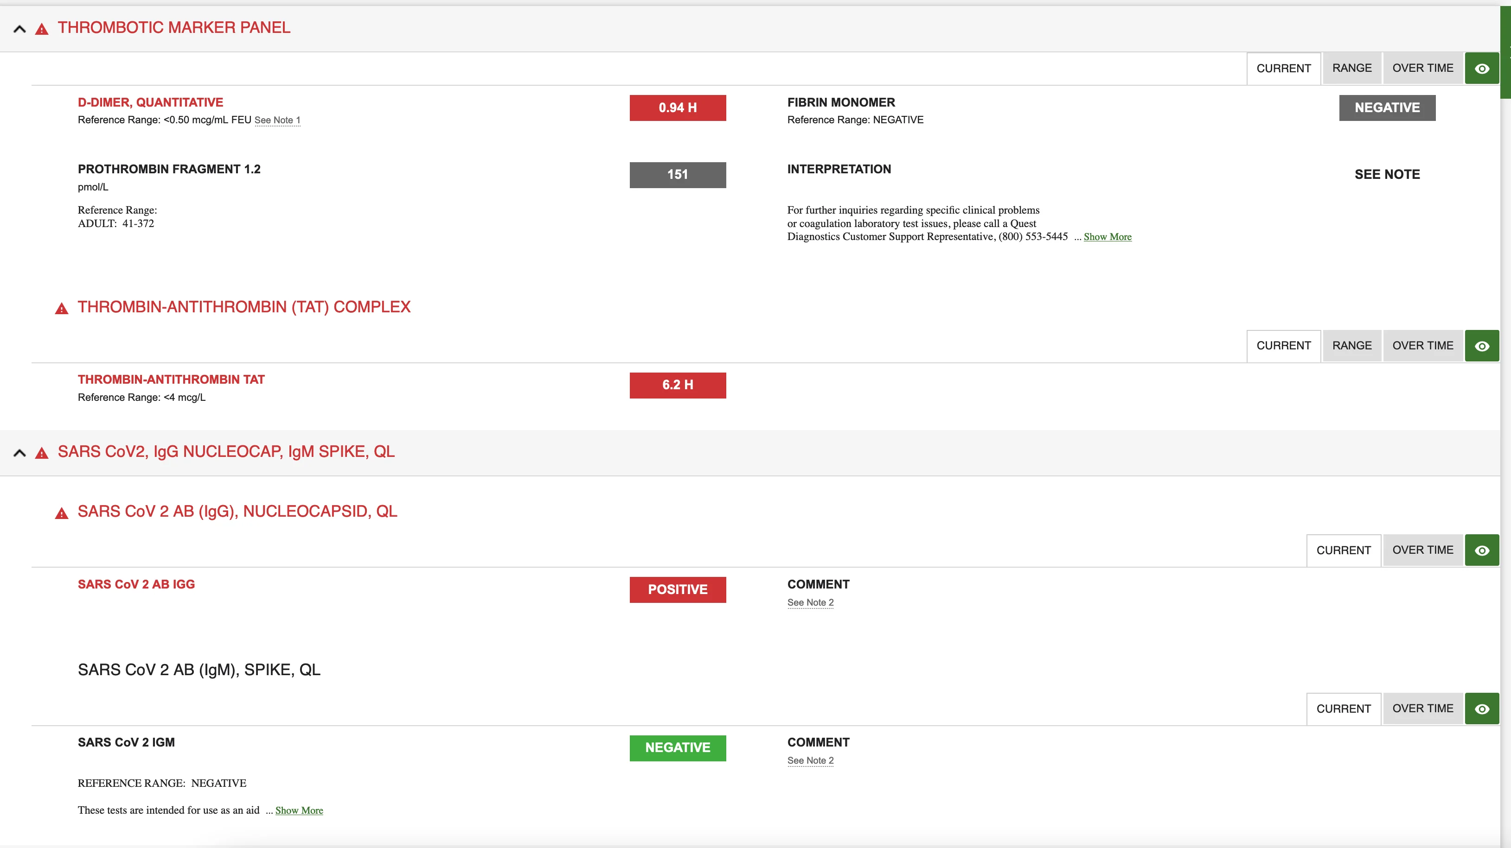Click SARS CoV 2 AB (IgG) Nucleocapsid warning triangle
This screenshot has width=1511, height=848.
click(x=62, y=513)
